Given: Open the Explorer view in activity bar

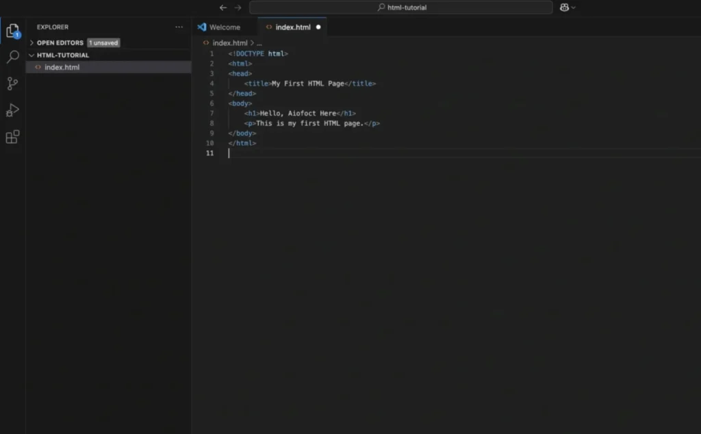Looking at the screenshot, I should click(12, 31).
